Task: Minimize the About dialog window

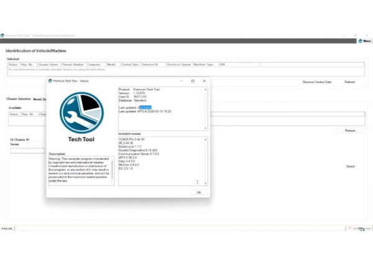Action: tap(181, 81)
